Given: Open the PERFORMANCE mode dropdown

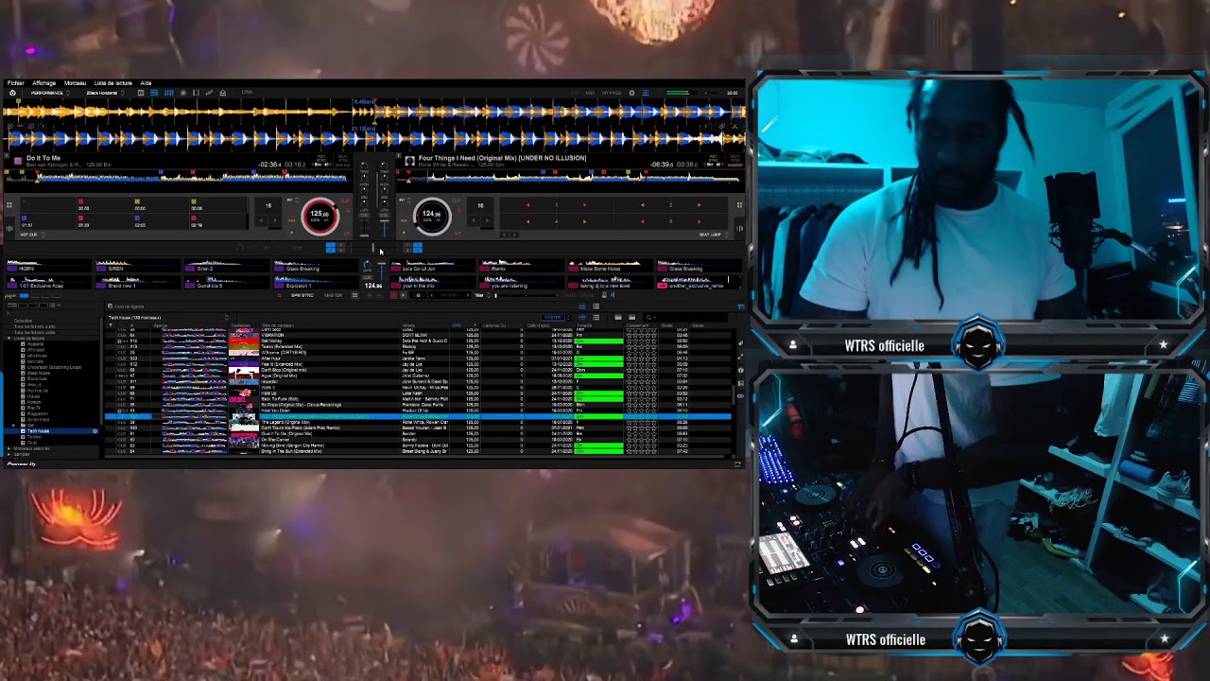Looking at the screenshot, I should tap(50, 93).
